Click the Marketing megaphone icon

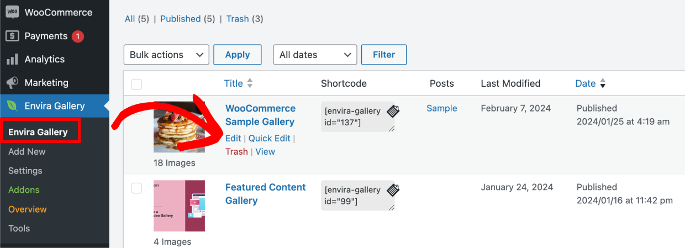(x=12, y=83)
